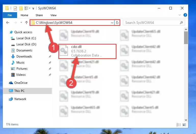Go back using the back arrow
This screenshot has height=134, width=196.
(x=8, y=23)
